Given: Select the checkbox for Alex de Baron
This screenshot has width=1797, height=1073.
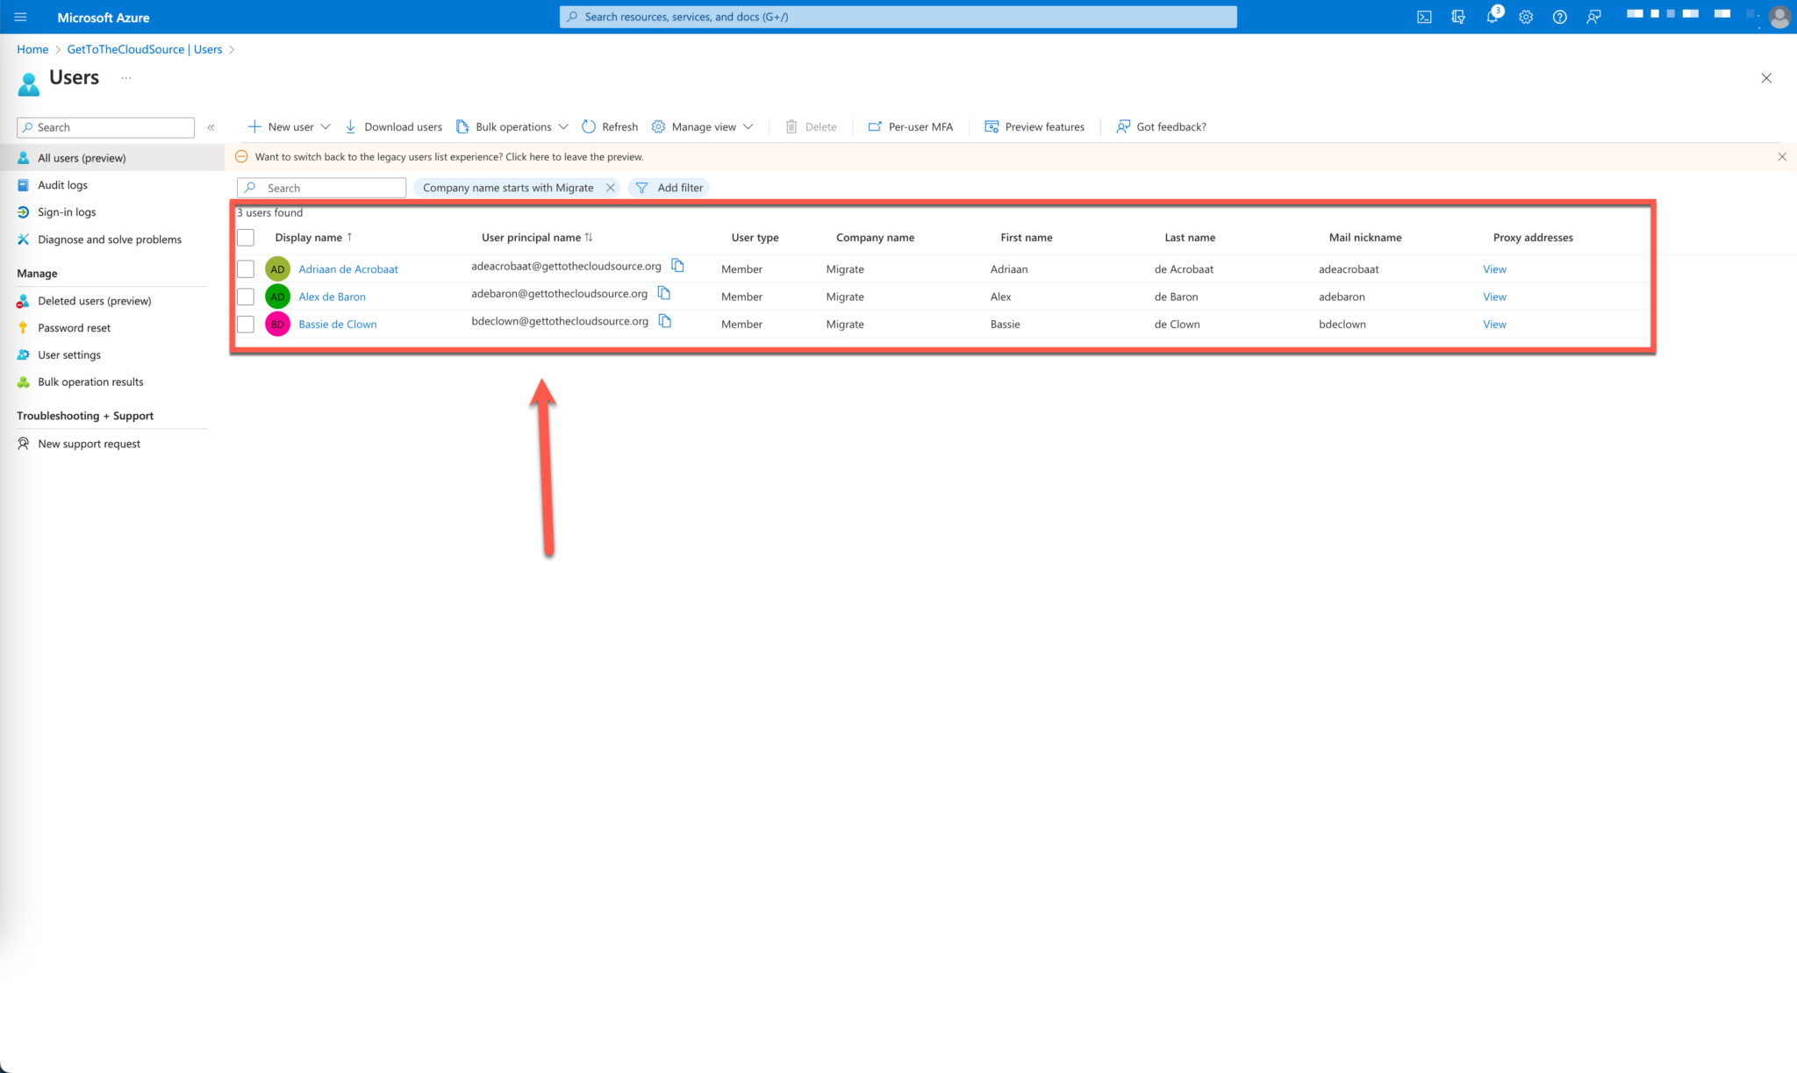Looking at the screenshot, I should pos(245,297).
